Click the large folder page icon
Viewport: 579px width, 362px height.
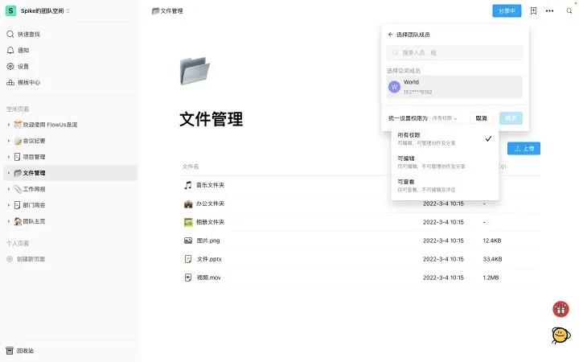(x=195, y=71)
